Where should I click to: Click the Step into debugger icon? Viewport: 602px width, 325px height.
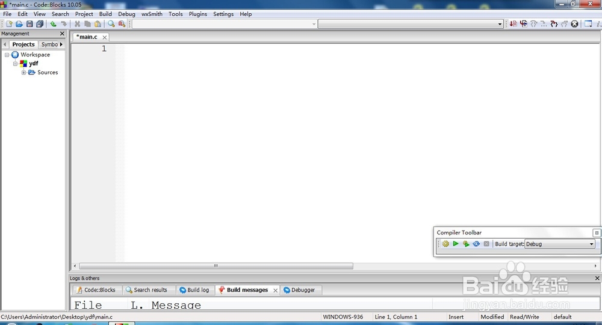pos(554,24)
